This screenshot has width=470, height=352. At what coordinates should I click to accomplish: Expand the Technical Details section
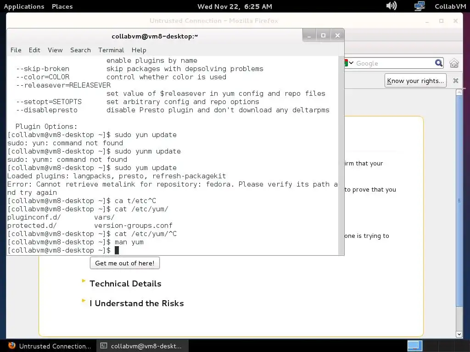tap(125, 283)
